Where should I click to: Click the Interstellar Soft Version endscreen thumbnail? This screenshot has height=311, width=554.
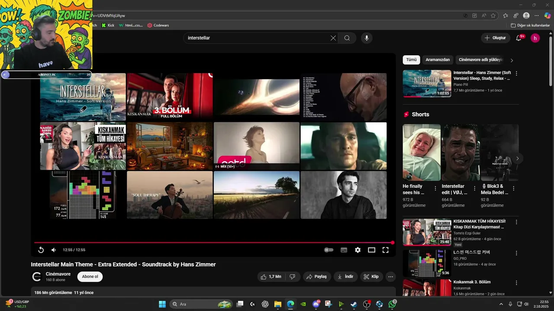pos(83,97)
